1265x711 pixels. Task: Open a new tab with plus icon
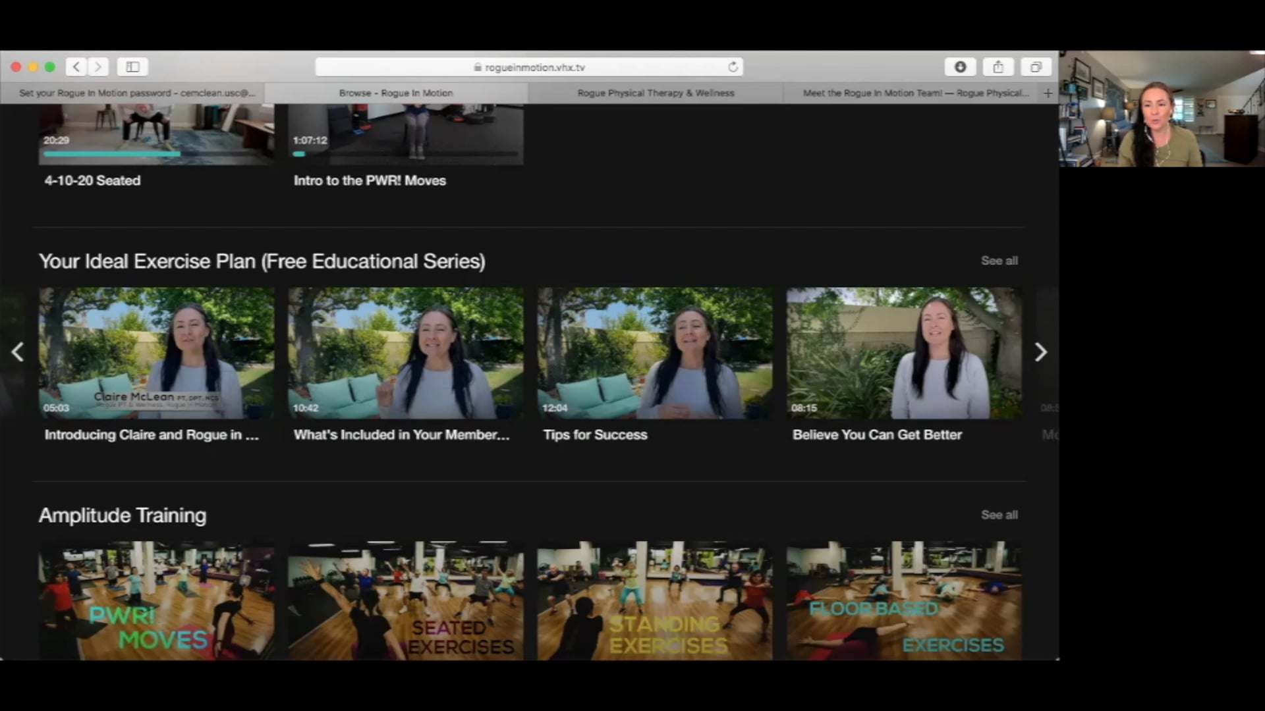[x=1048, y=93]
